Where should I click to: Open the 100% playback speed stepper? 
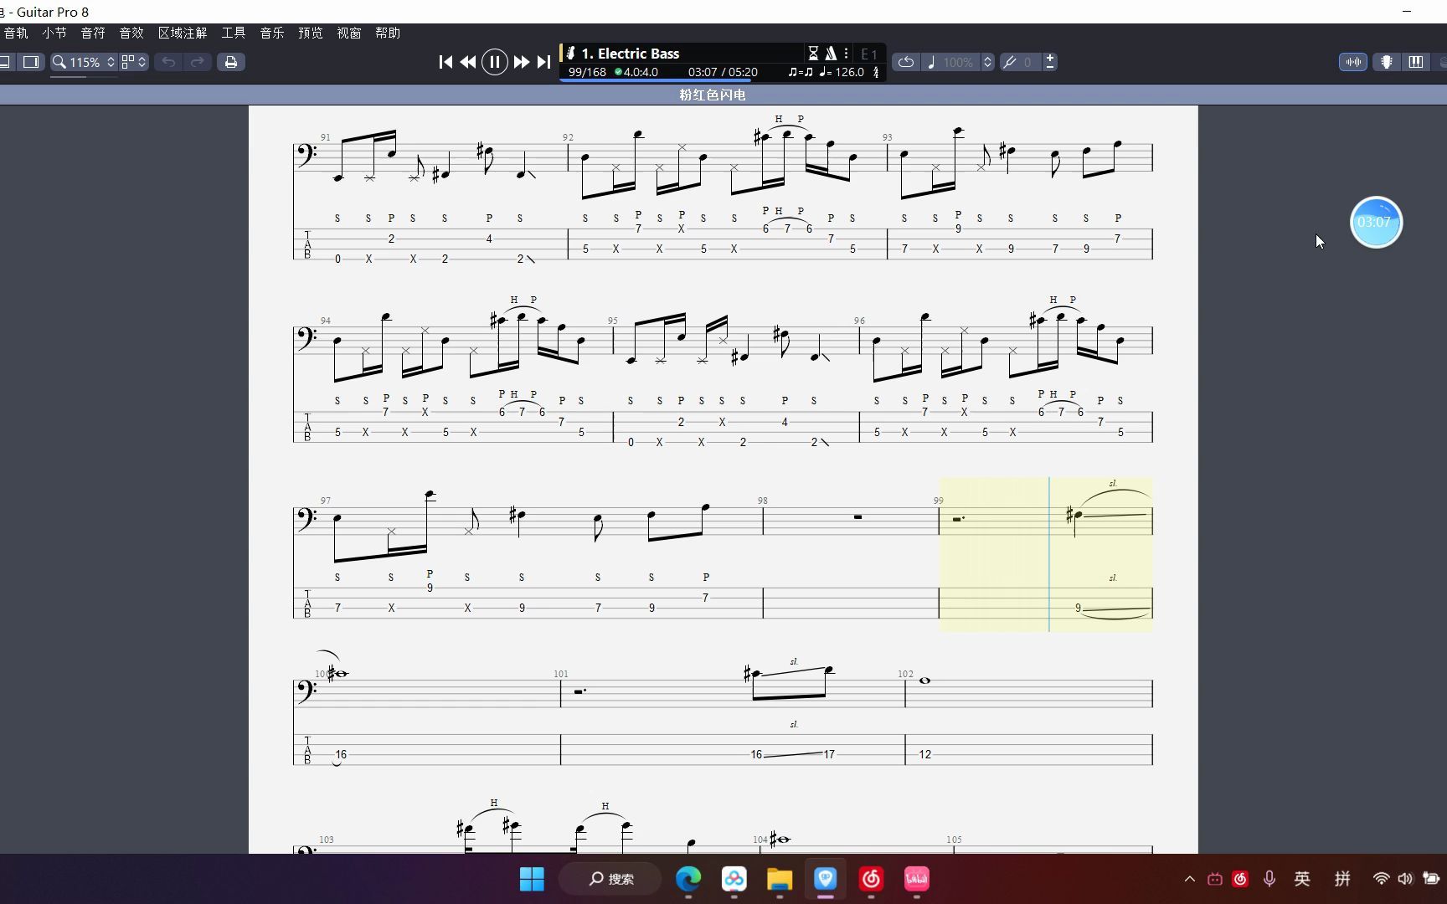(x=987, y=62)
